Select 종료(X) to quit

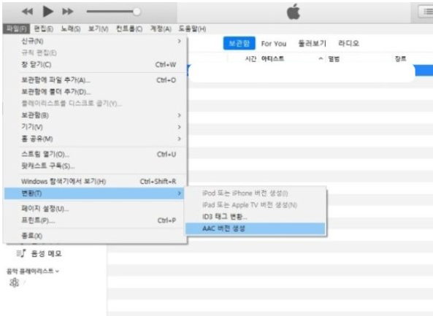click(95, 236)
